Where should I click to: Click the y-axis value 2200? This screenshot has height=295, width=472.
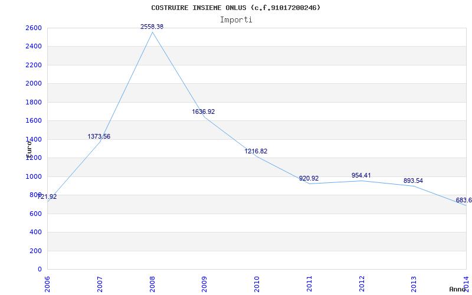(x=34, y=65)
